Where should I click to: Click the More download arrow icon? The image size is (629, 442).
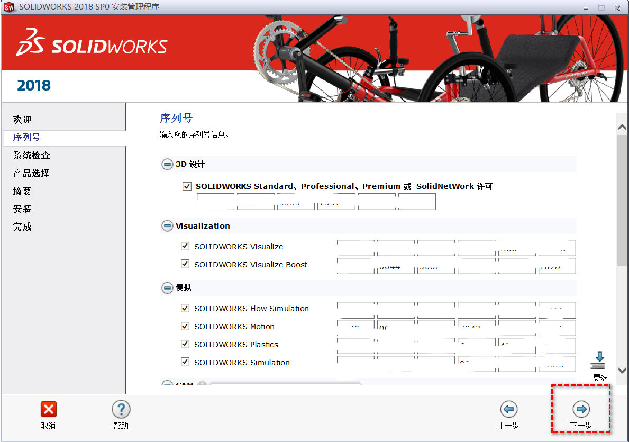(x=599, y=360)
